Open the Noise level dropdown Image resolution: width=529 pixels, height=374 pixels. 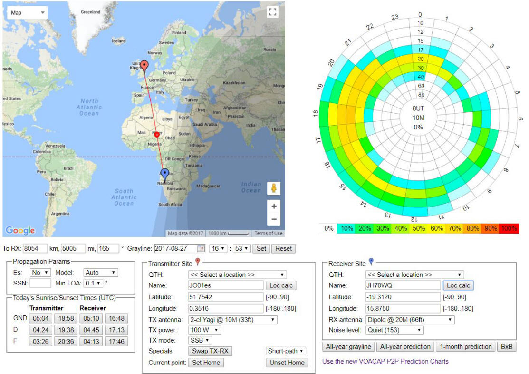394,330
